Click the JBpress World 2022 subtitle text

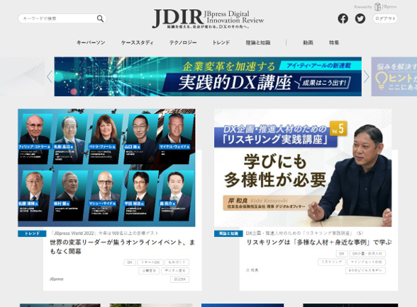tap(104, 233)
